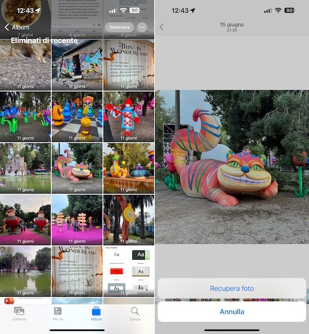Tap the back chevron in photo view
The image size is (309, 334).
[162, 27]
